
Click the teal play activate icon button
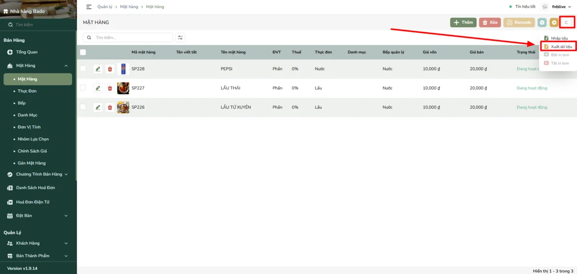coord(542,23)
